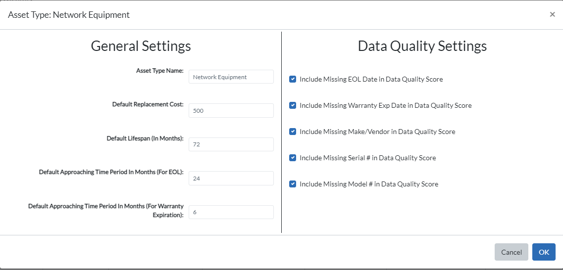
Task: Click the Include Missing Serial # label text
Action: pos(368,158)
